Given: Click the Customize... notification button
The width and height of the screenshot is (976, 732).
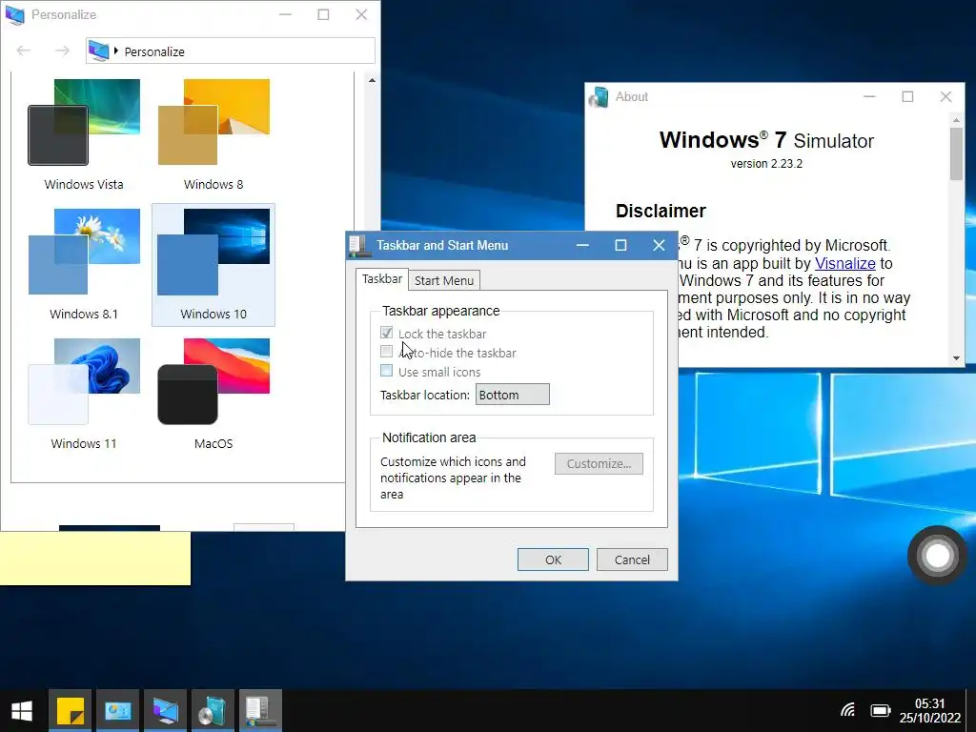Looking at the screenshot, I should pos(599,464).
